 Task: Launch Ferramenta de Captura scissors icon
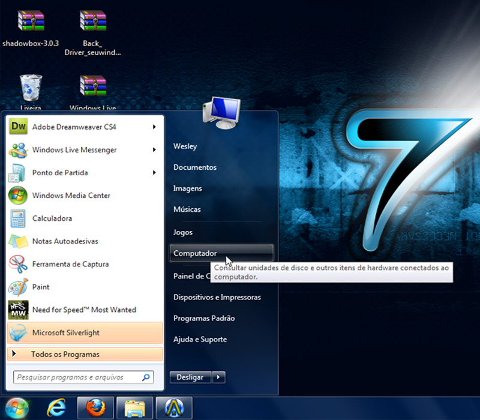point(18,264)
